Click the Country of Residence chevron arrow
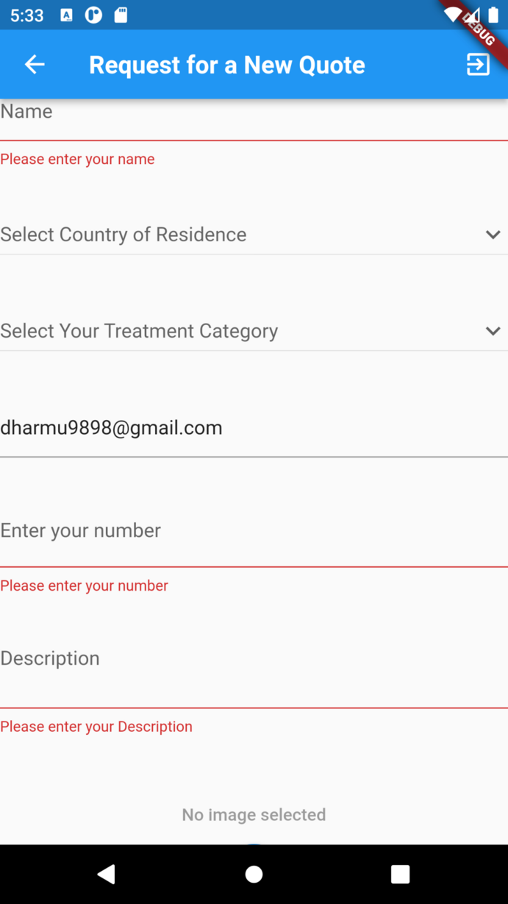The image size is (508, 904). (493, 235)
